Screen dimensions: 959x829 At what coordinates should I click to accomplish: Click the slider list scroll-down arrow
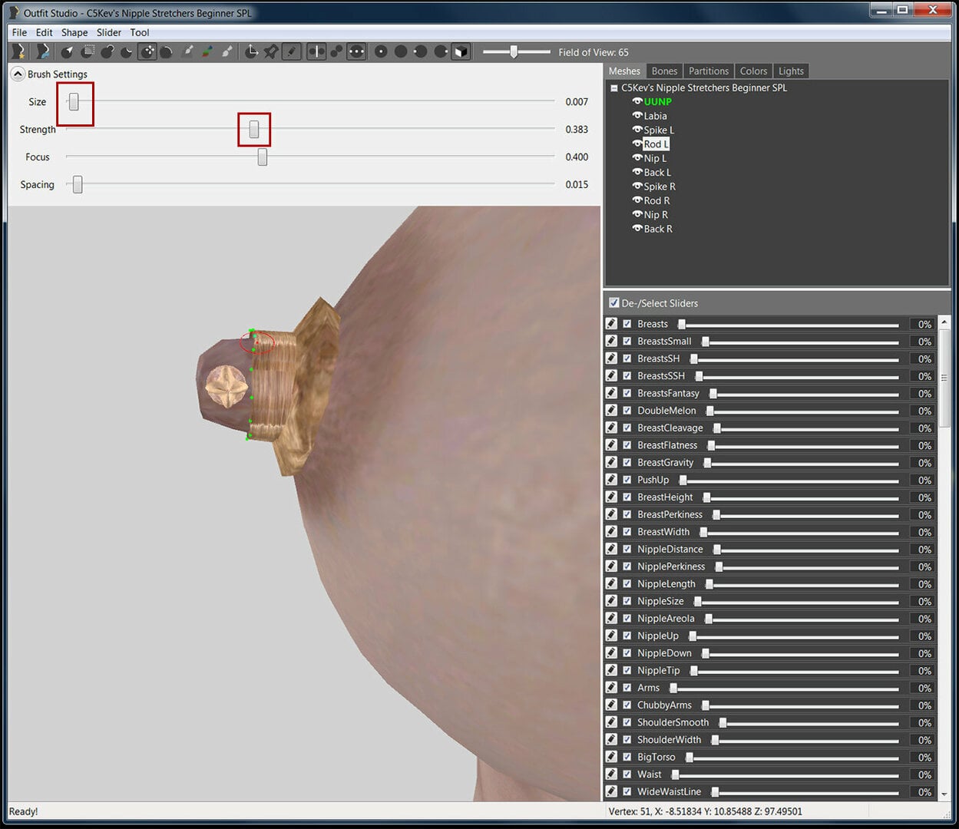944,793
